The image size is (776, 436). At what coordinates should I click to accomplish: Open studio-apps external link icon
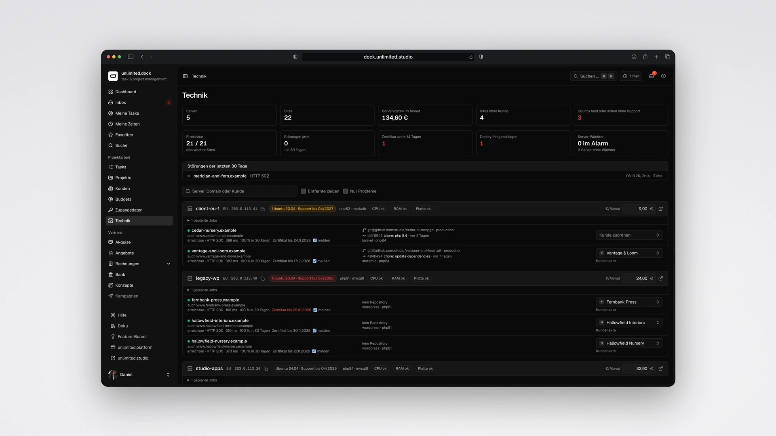(x=661, y=369)
